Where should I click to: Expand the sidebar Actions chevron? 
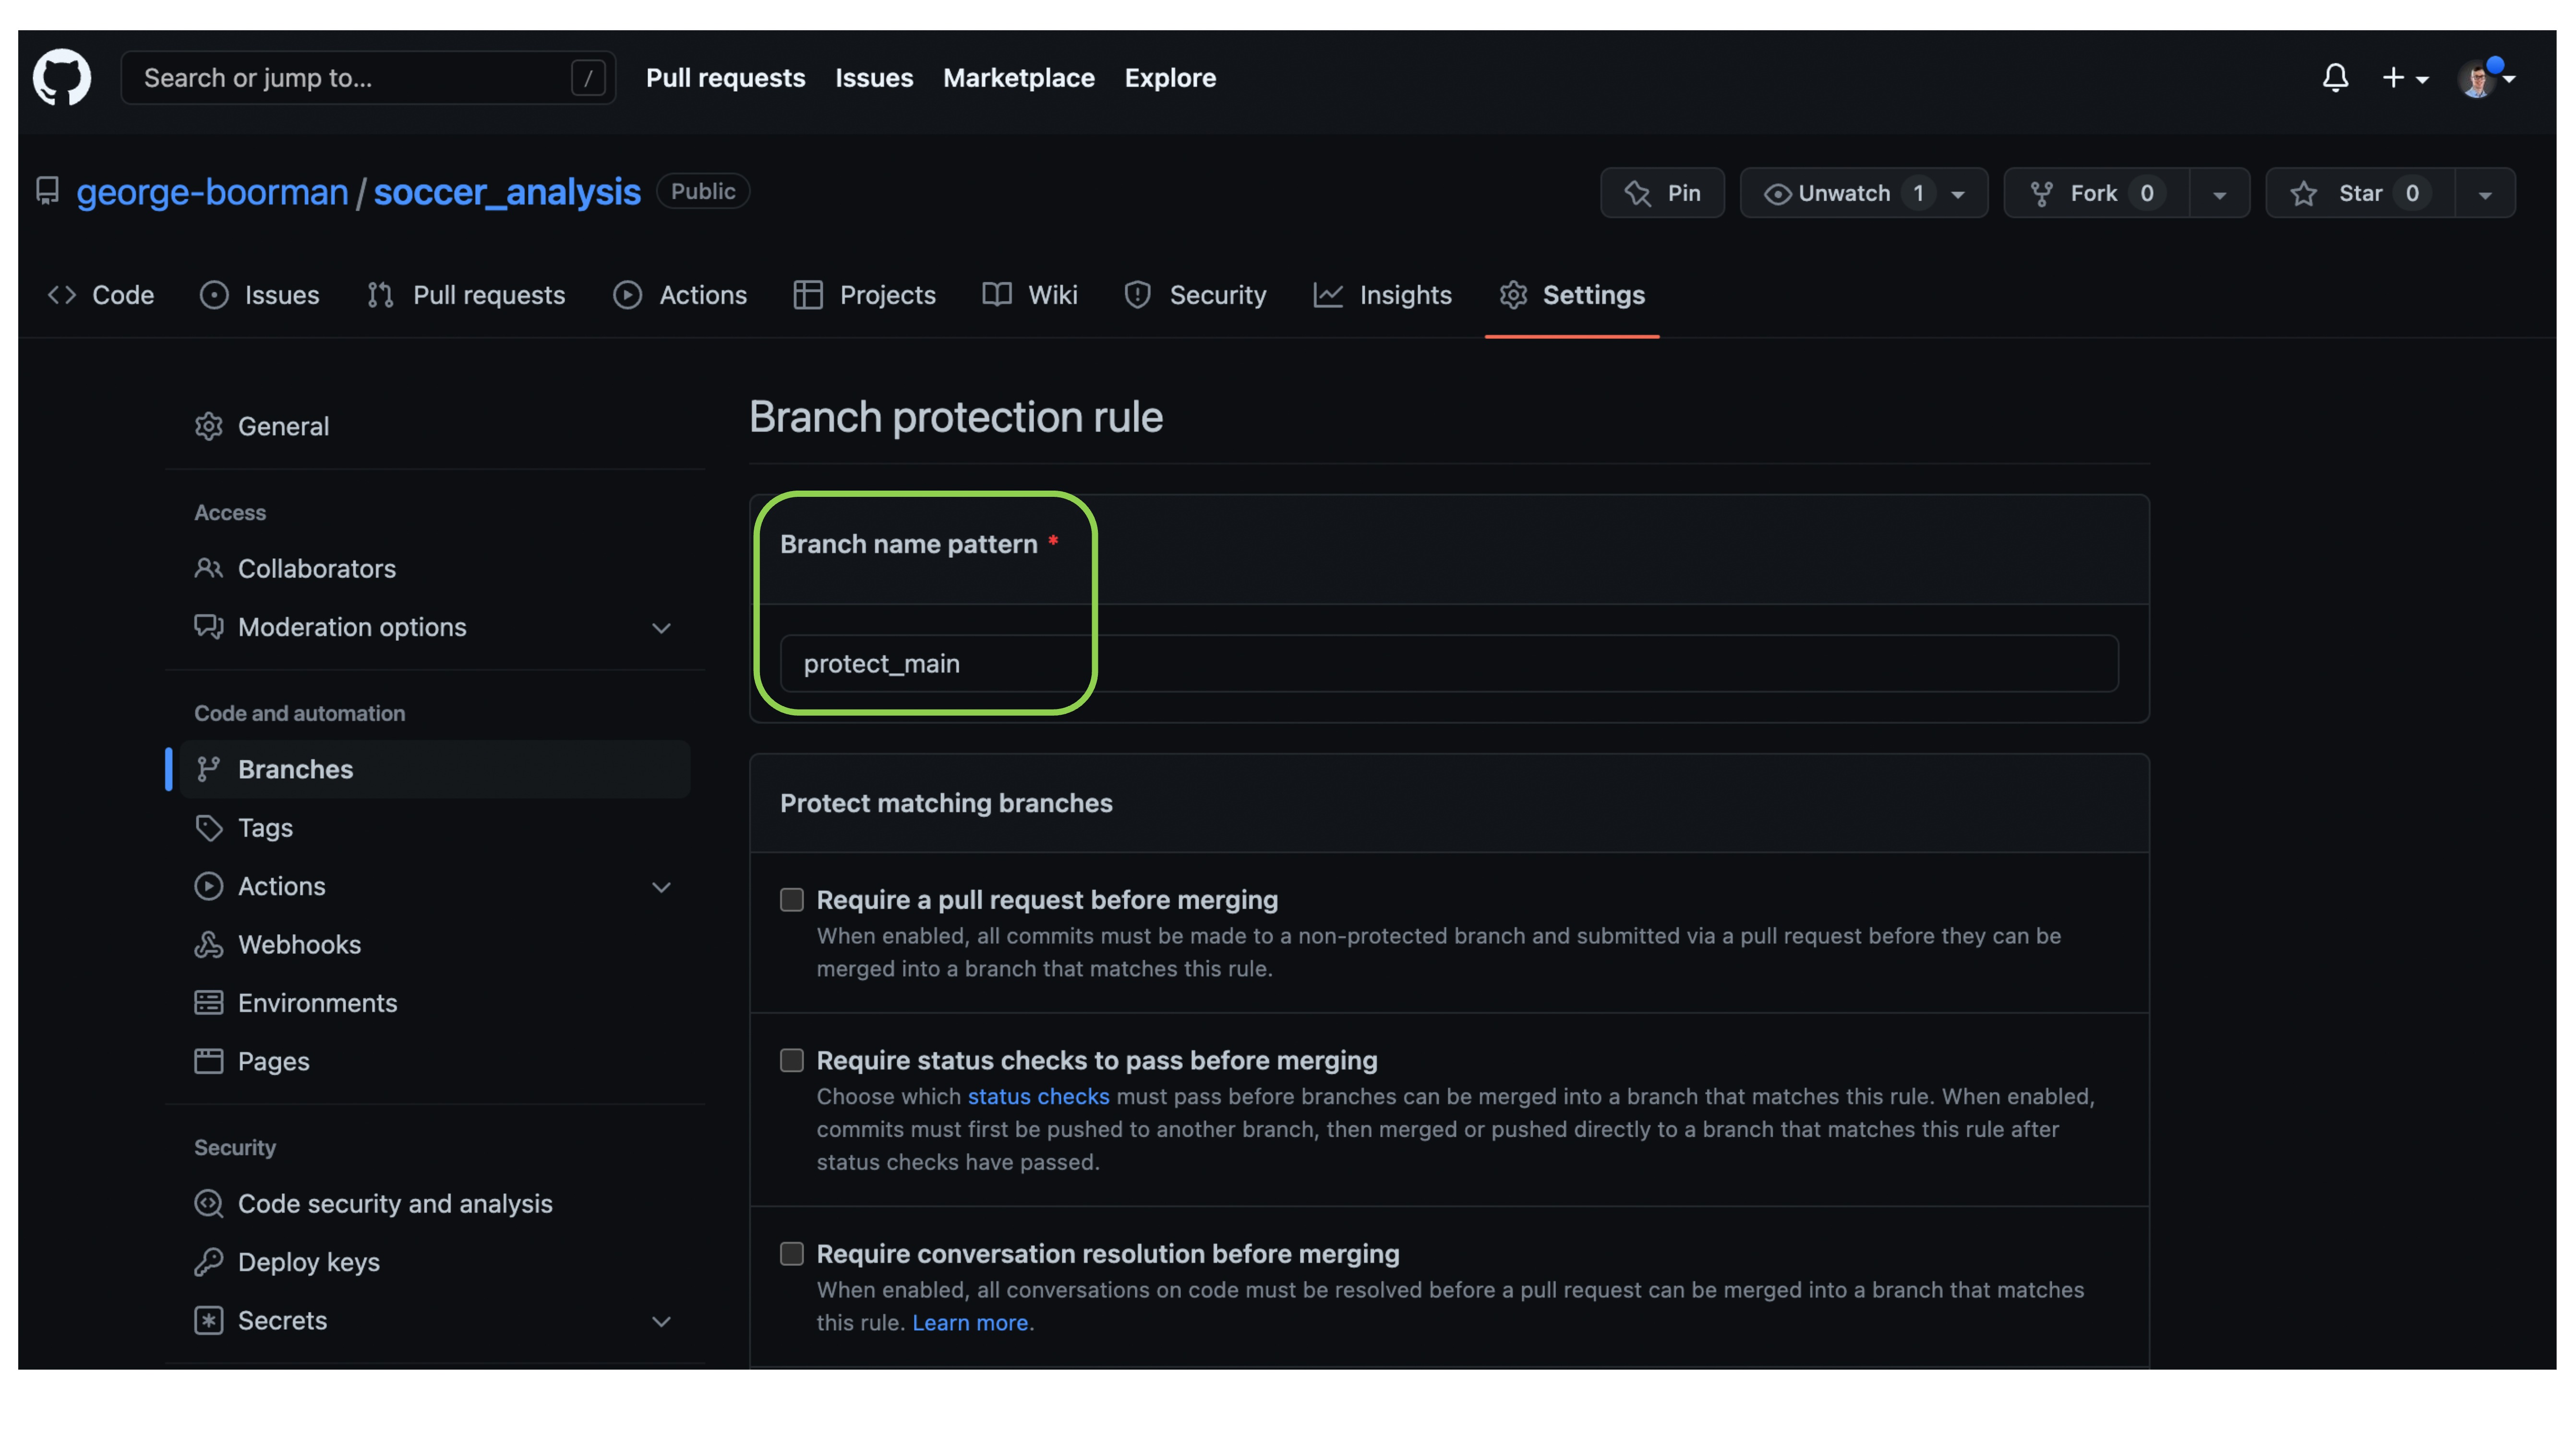point(661,887)
